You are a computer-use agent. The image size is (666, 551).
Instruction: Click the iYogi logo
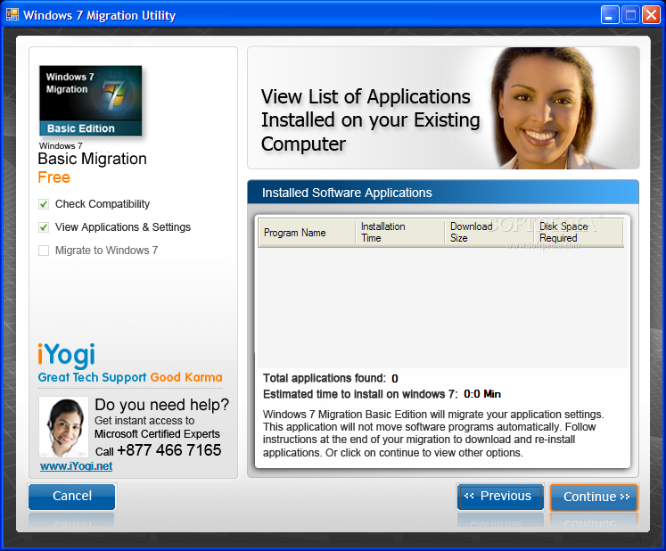point(66,355)
